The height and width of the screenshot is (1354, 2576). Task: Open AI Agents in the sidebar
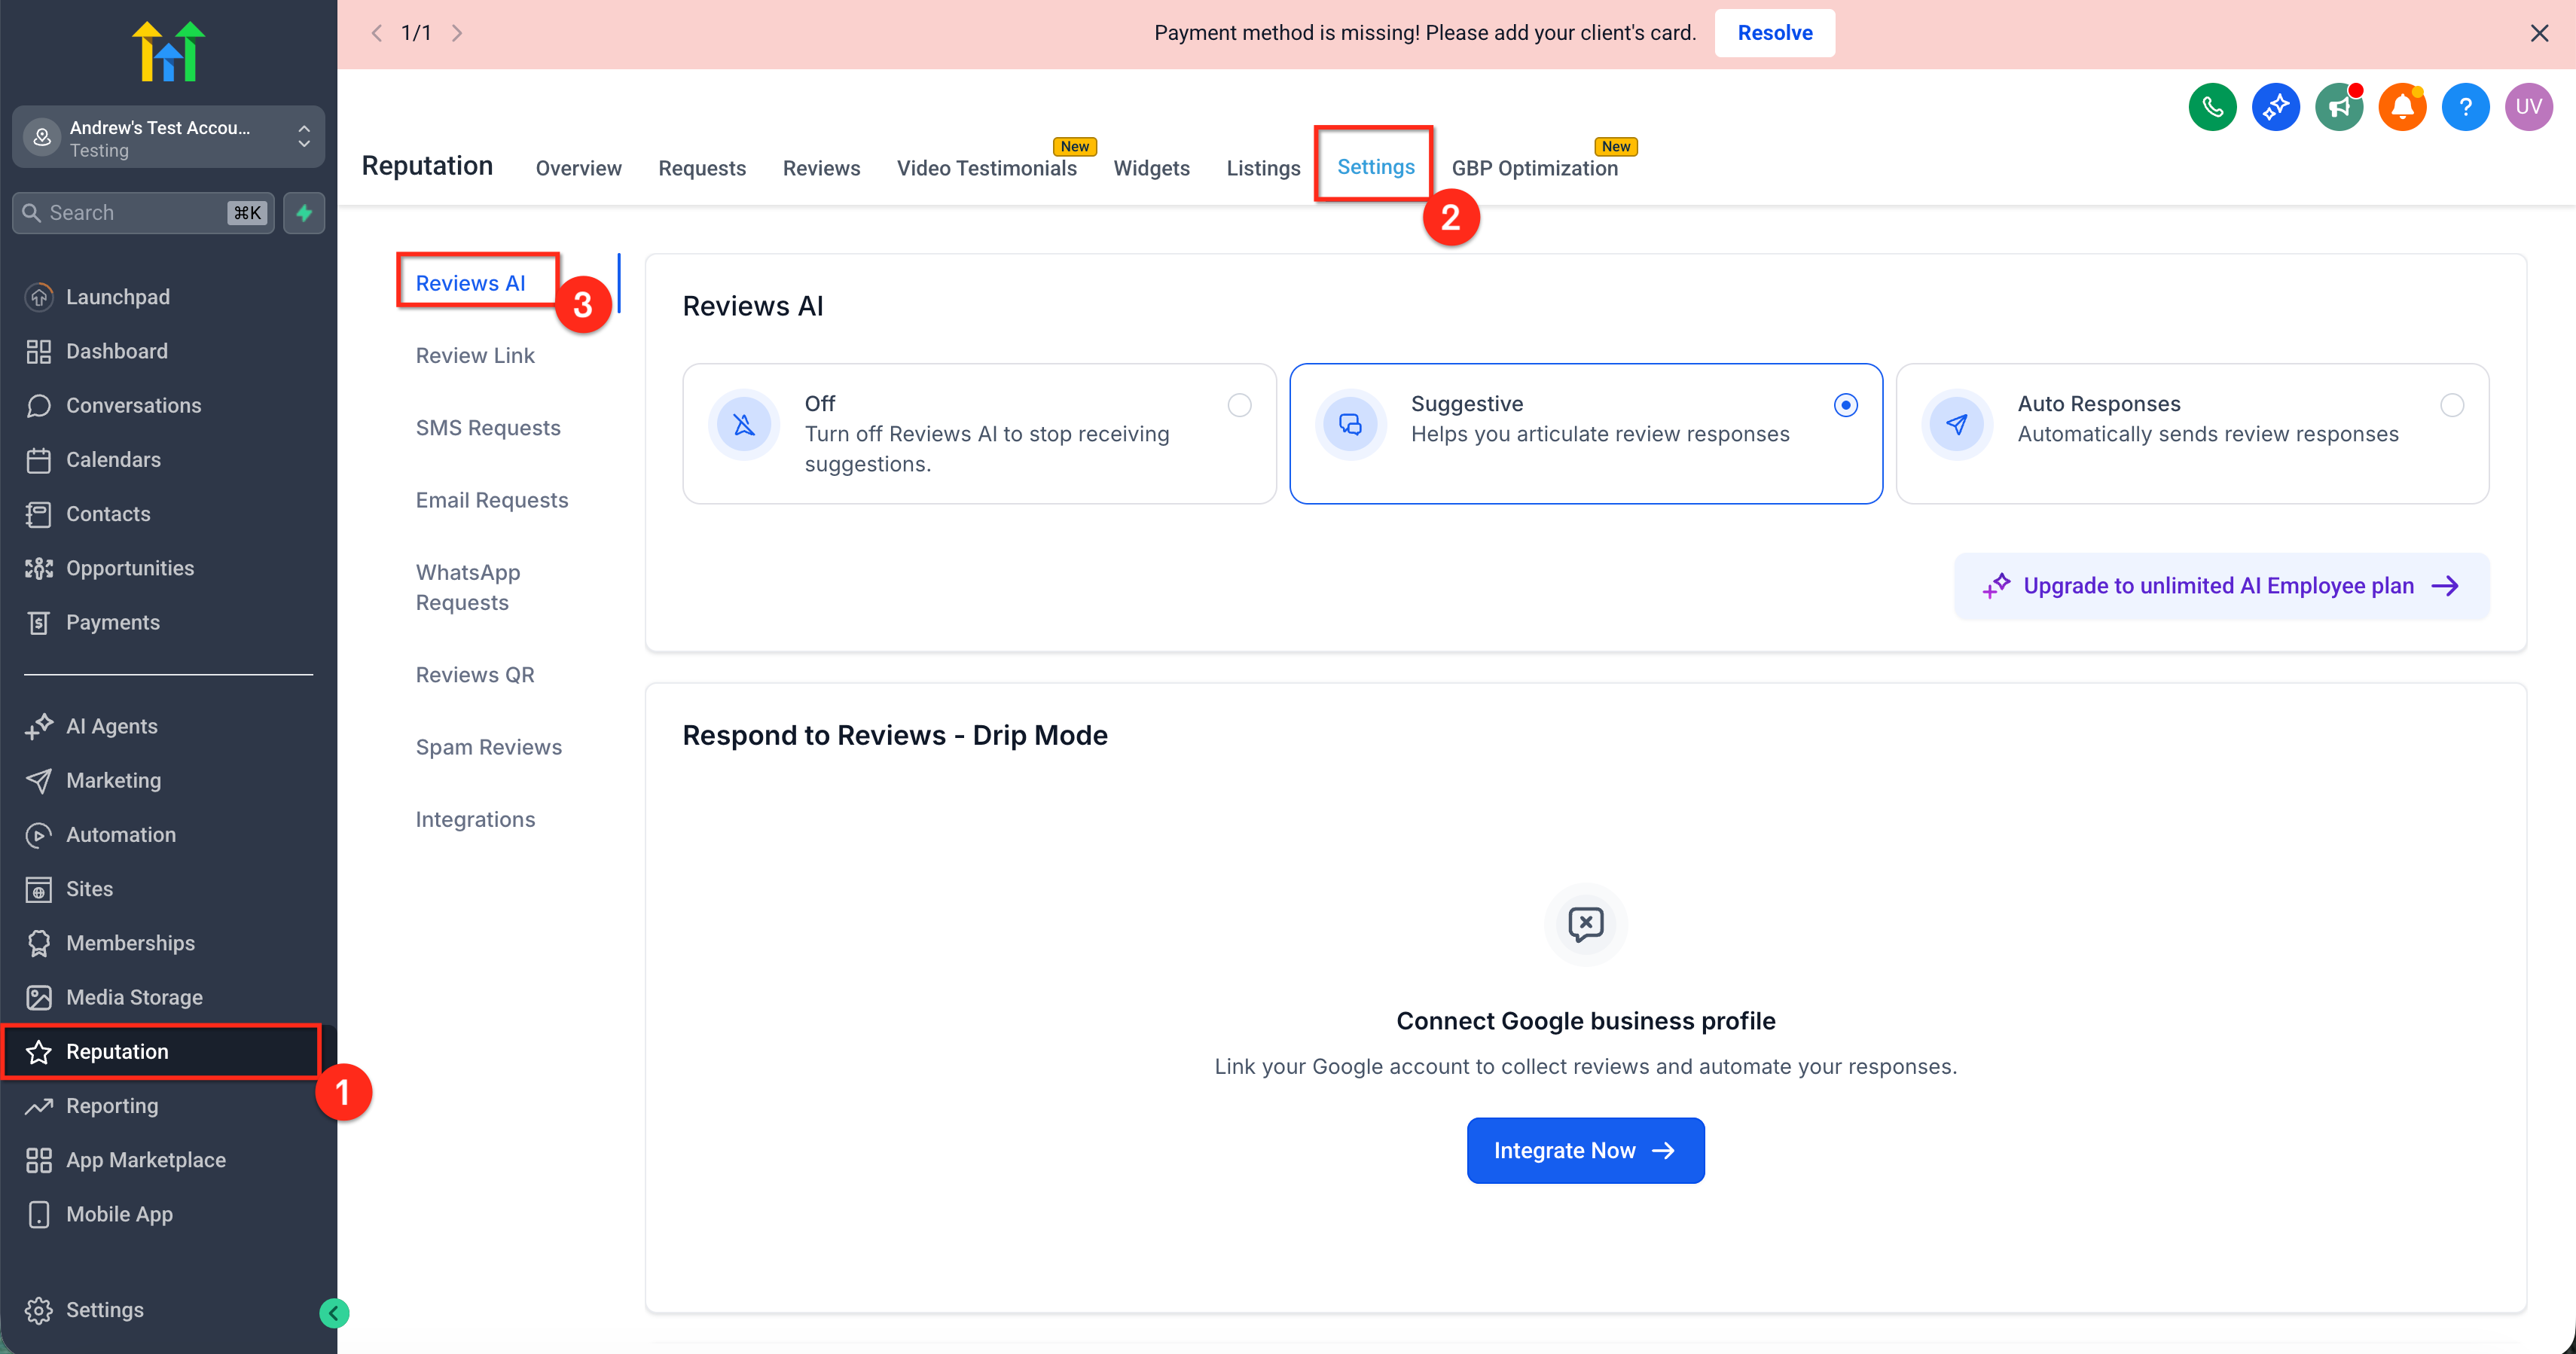point(111,726)
